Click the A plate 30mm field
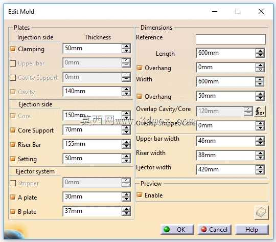 pyautogui.click(x=92, y=197)
